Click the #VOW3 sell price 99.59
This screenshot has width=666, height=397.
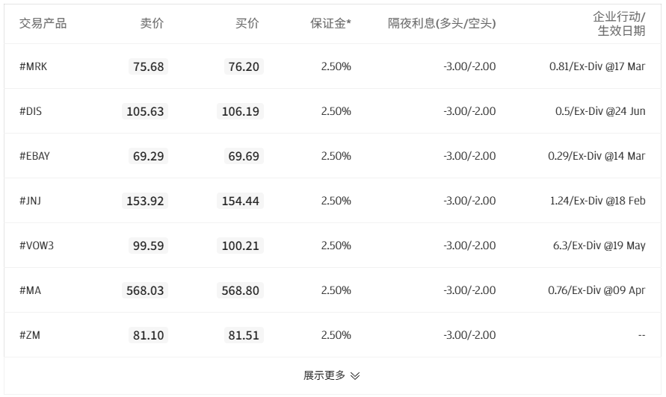148,246
